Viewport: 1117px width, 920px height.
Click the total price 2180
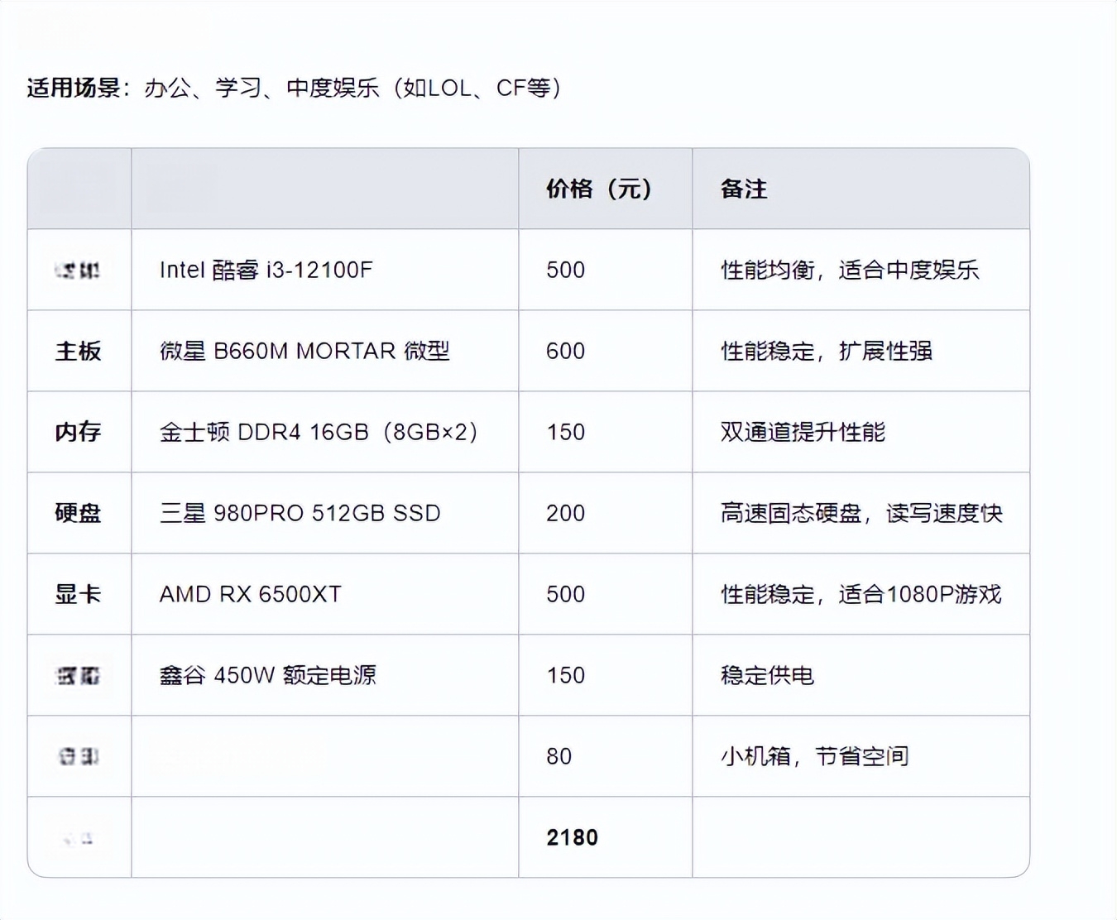tap(572, 837)
